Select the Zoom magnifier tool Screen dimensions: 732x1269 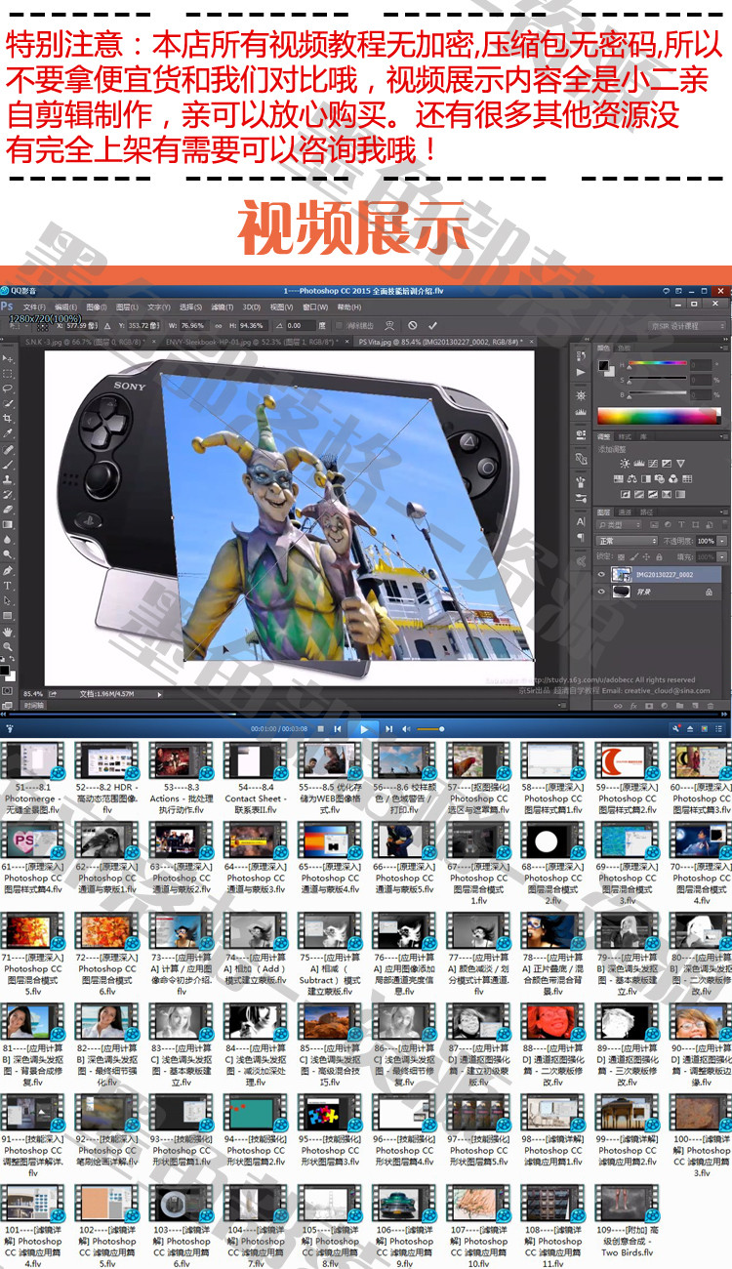[x=8, y=646]
